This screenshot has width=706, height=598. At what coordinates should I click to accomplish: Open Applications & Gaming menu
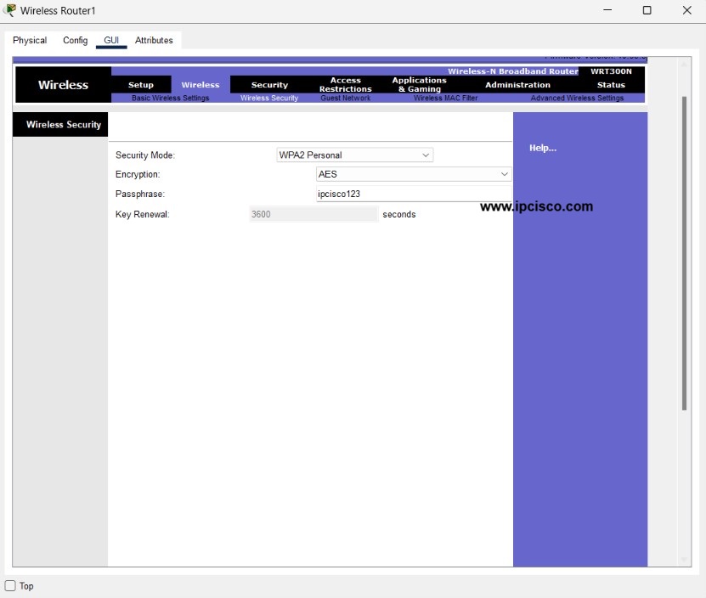coord(419,85)
